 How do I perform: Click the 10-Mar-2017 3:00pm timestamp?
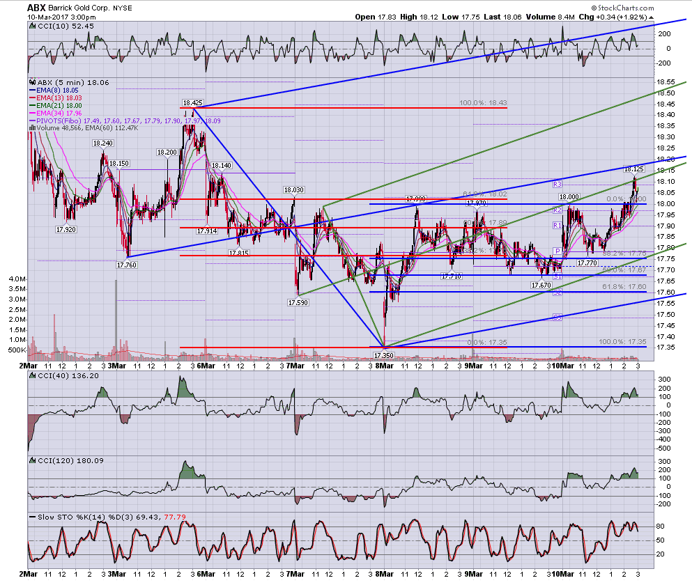point(61,17)
